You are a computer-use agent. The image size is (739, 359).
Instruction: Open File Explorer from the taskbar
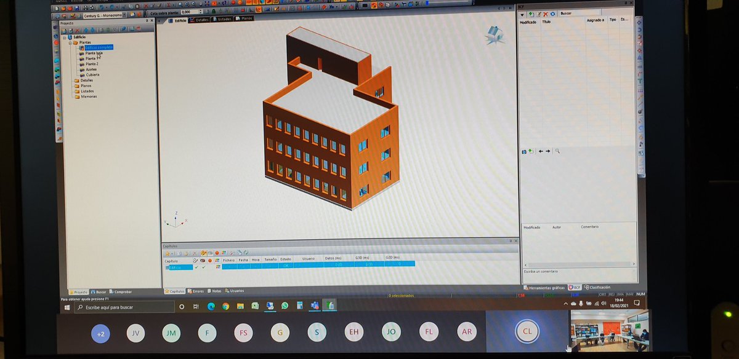point(239,306)
